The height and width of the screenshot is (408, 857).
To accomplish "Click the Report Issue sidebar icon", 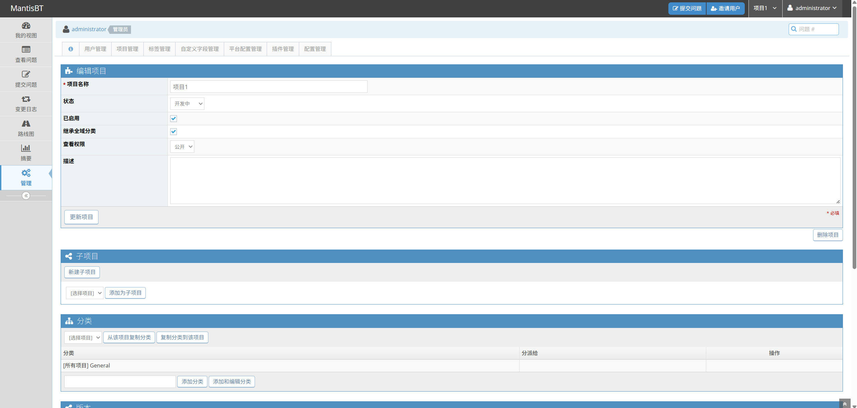I will click(26, 74).
